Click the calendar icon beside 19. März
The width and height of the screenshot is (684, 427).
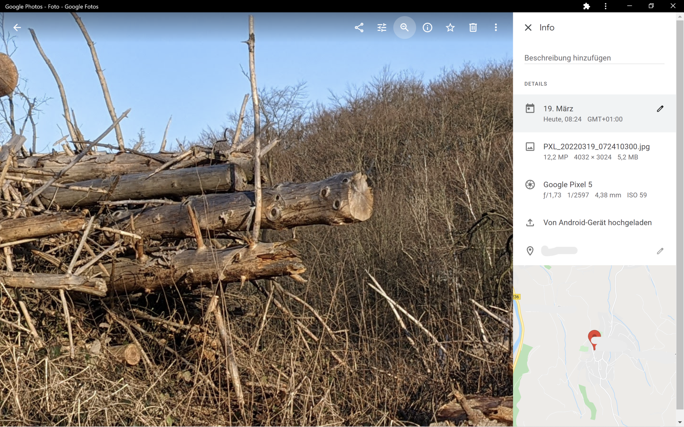coord(530,109)
